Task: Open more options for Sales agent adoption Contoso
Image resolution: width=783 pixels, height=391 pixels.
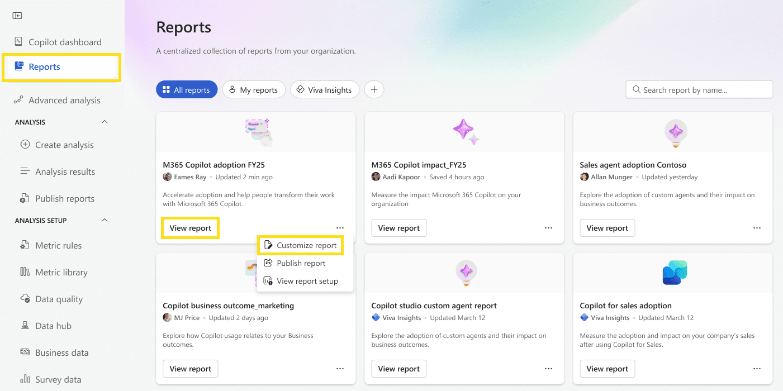Action: tap(757, 228)
